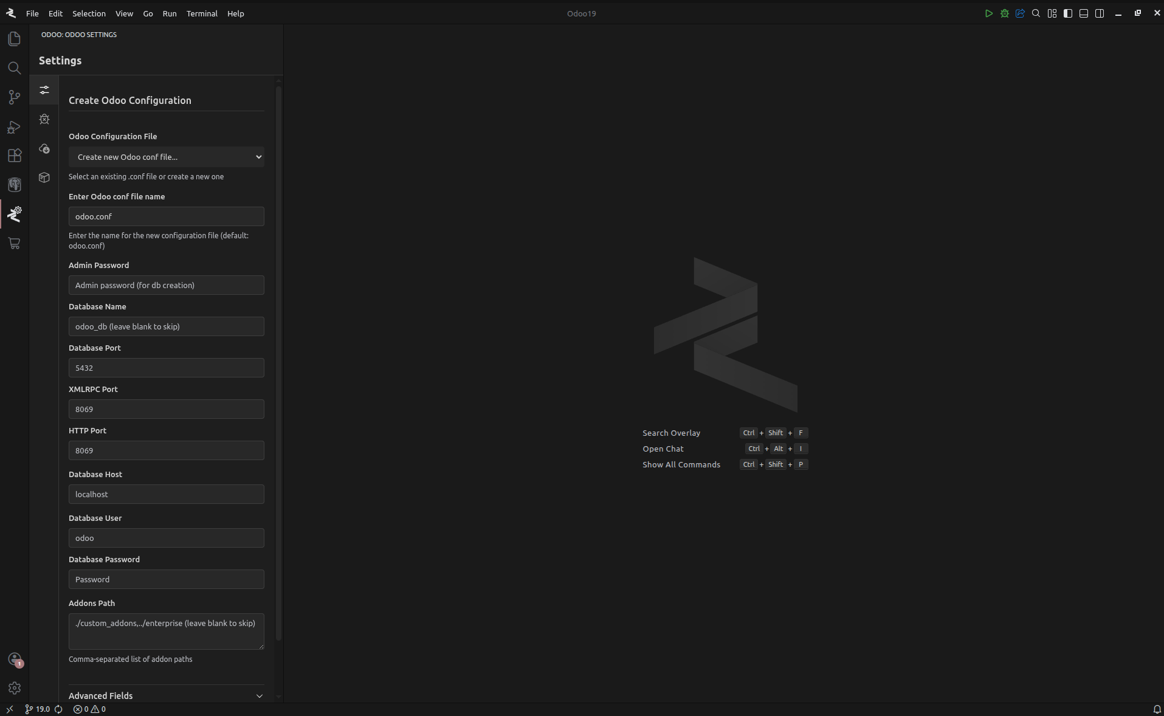Open the Run menu
This screenshot has height=716, width=1164.
170,13
